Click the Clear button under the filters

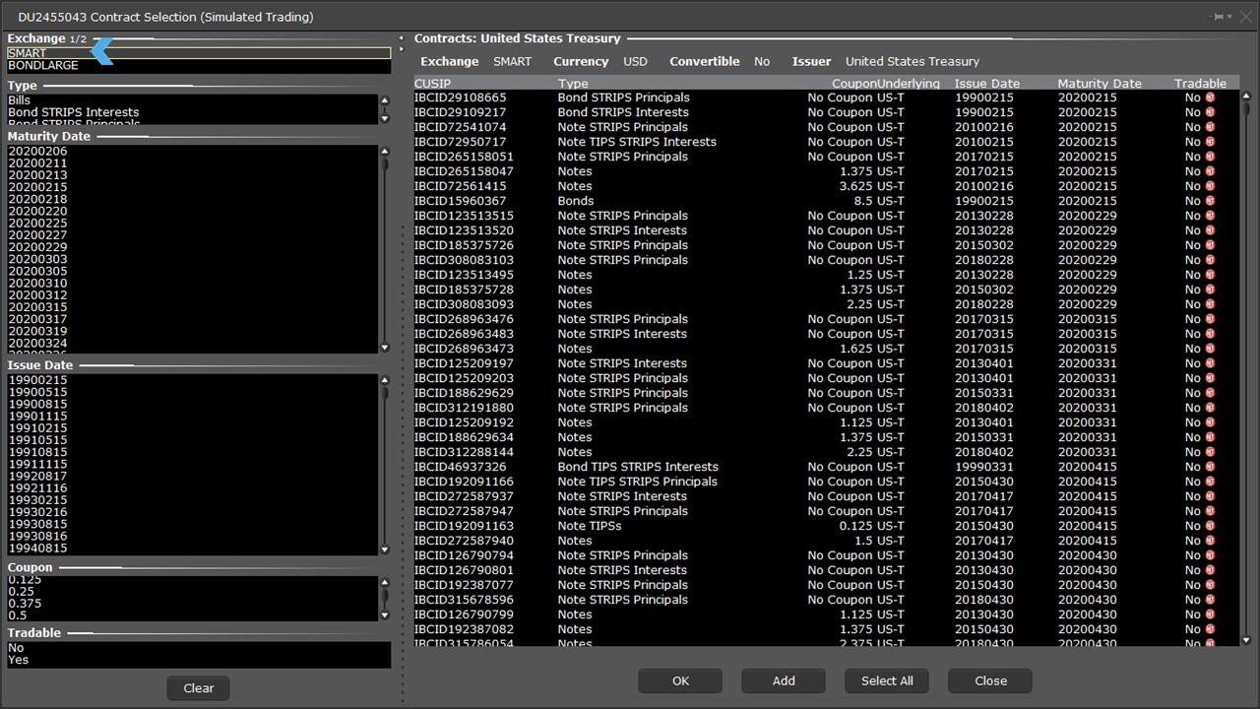198,688
